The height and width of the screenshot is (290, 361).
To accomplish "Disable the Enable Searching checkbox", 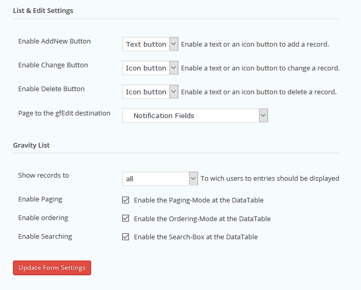I will [x=125, y=237].
